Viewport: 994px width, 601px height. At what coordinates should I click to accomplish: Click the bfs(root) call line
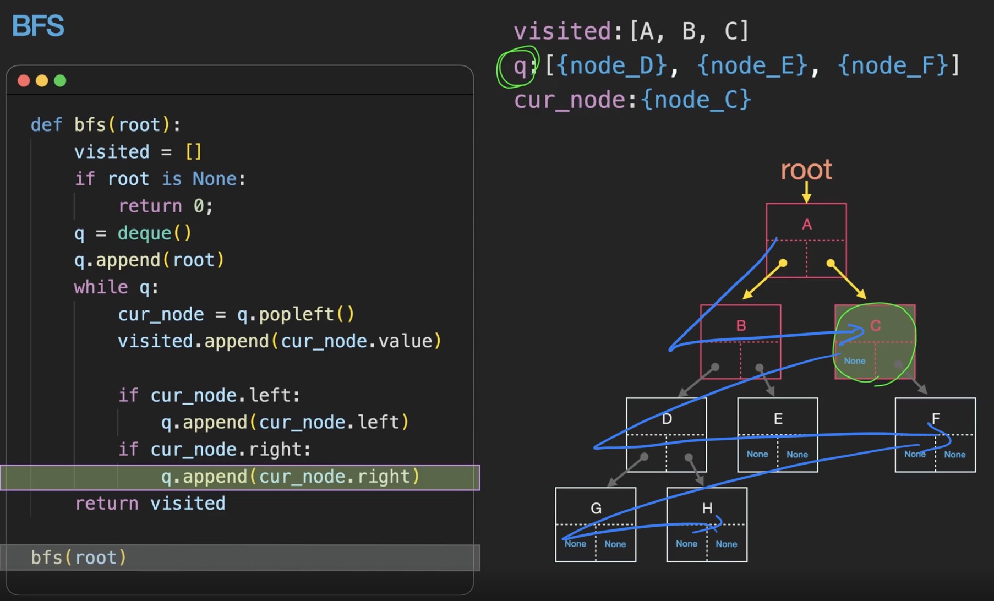pyautogui.click(x=79, y=558)
